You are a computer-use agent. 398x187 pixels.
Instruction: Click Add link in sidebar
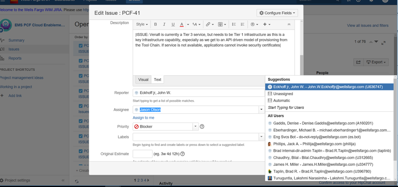(15, 96)
